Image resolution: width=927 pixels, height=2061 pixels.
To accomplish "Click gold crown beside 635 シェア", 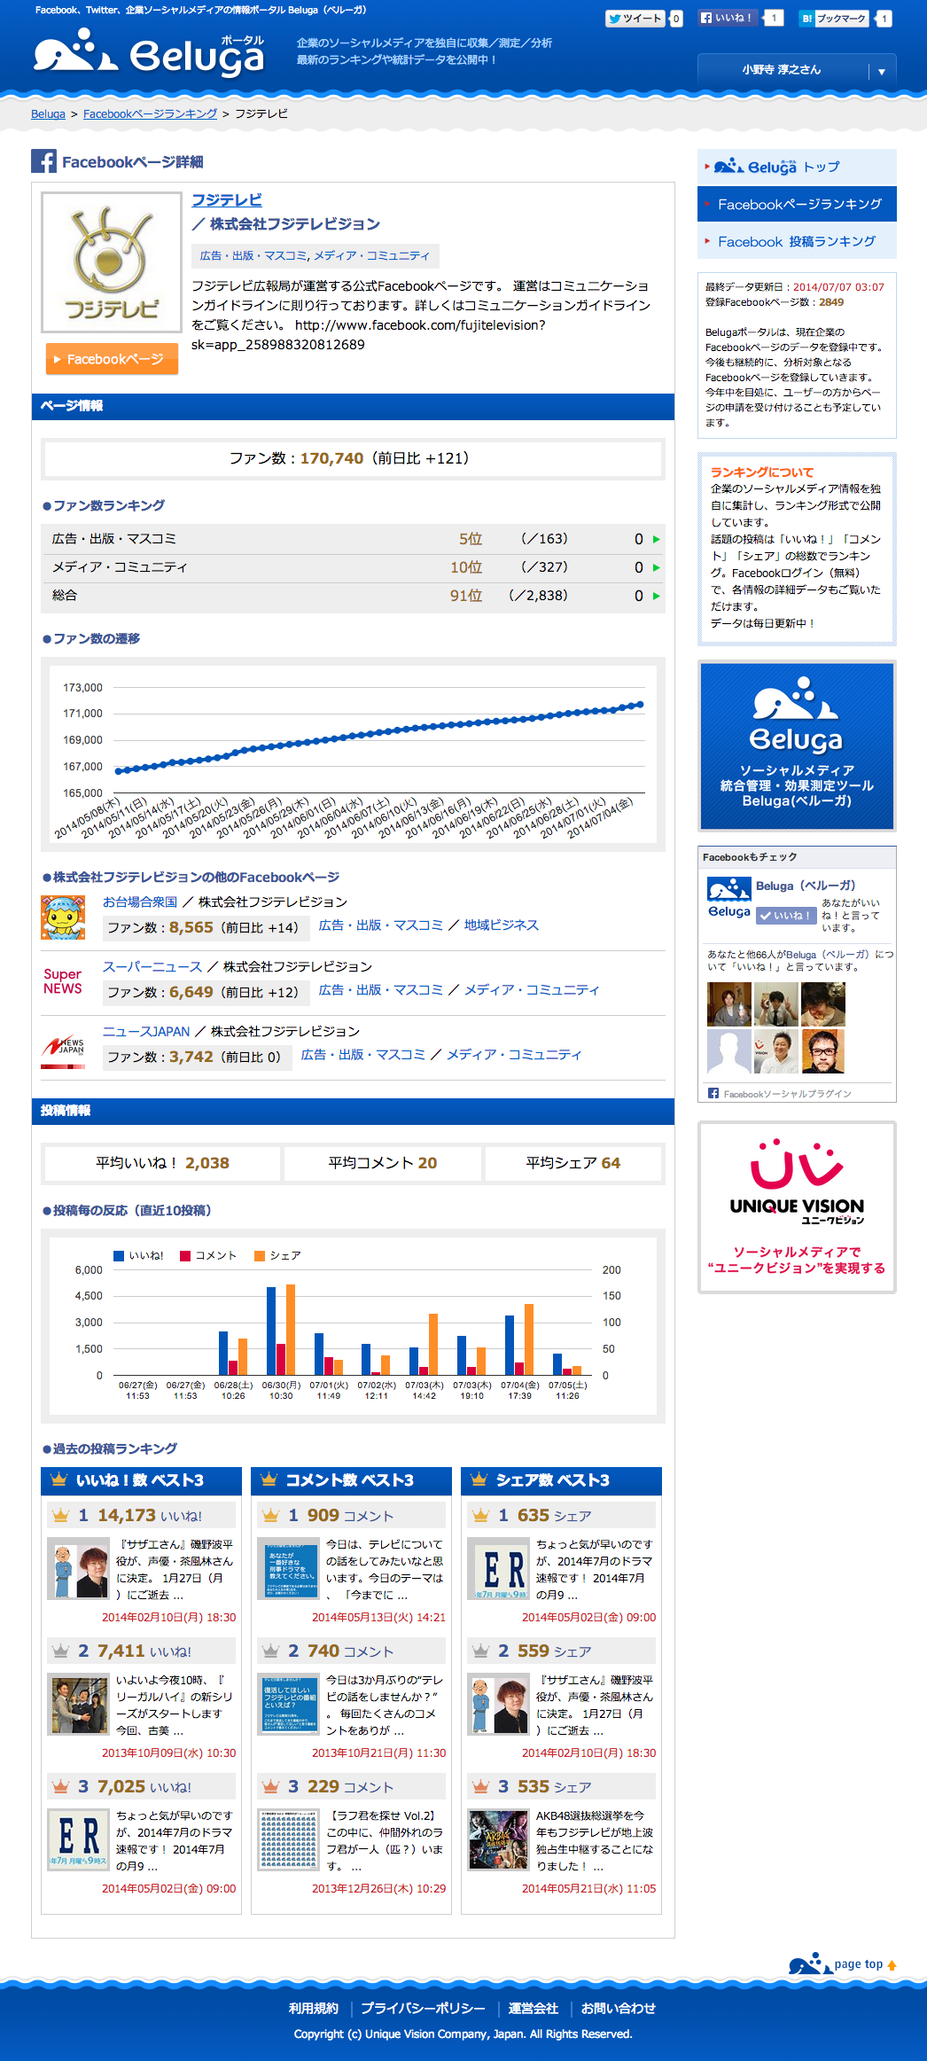I will [x=480, y=1516].
